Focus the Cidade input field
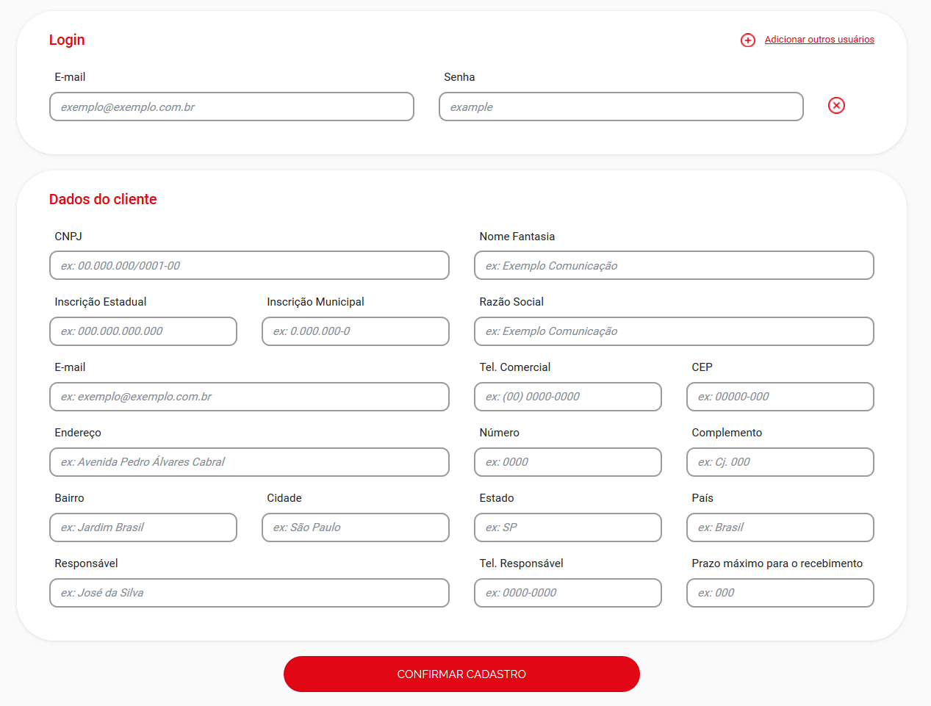This screenshot has width=931, height=706. [356, 527]
